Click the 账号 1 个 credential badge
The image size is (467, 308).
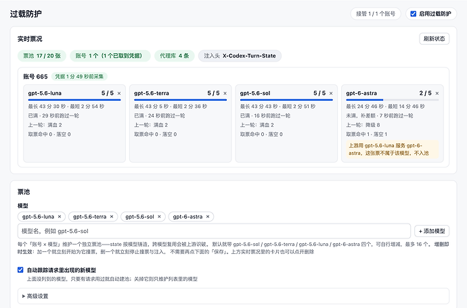tap(110, 56)
